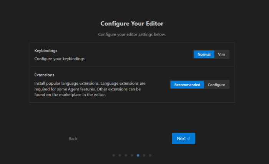The height and width of the screenshot is (164, 269).
Task: Jump to fourth step pagination dot
Action: [132, 156]
